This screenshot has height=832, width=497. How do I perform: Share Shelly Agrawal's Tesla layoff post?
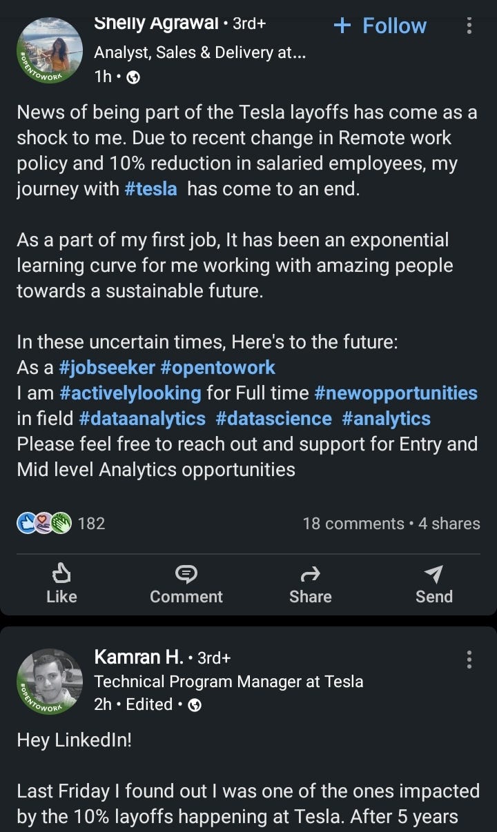[x=310, y=584]
